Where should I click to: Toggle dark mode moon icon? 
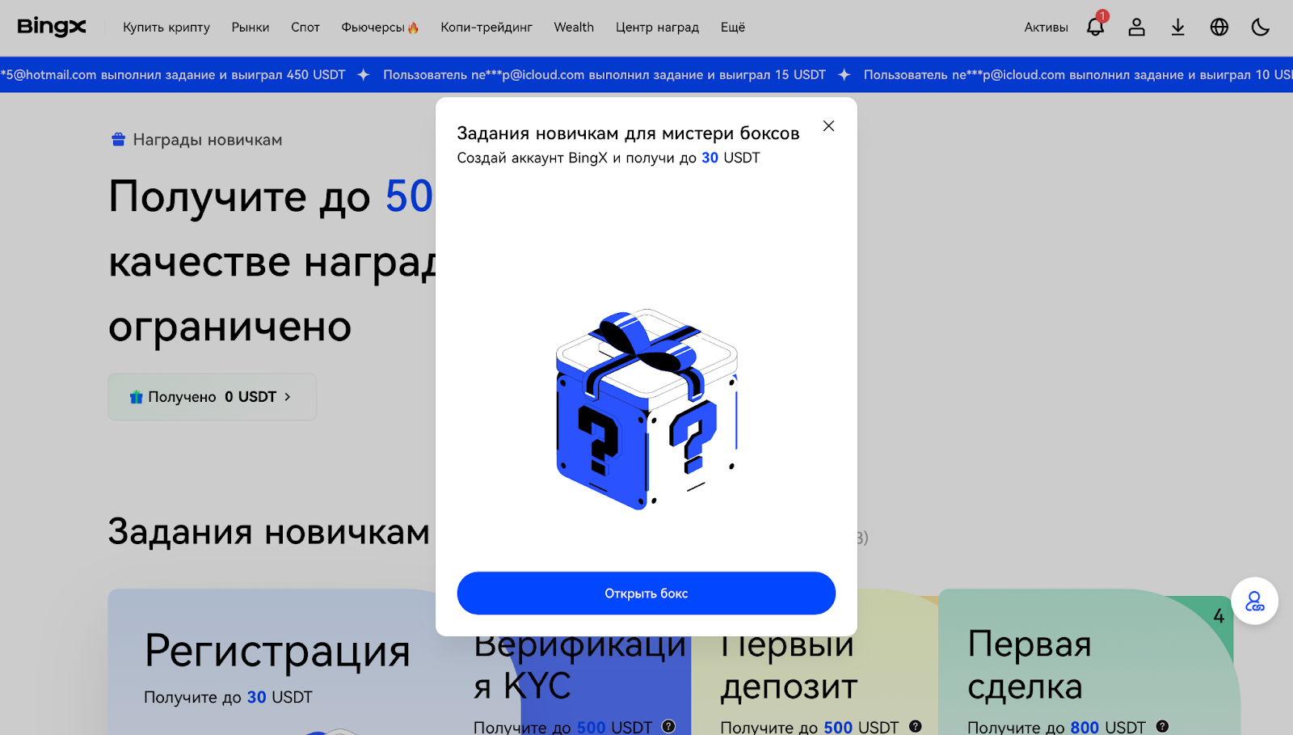(1260, 27)
